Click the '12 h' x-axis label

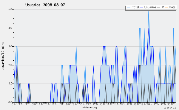point(95,104)
